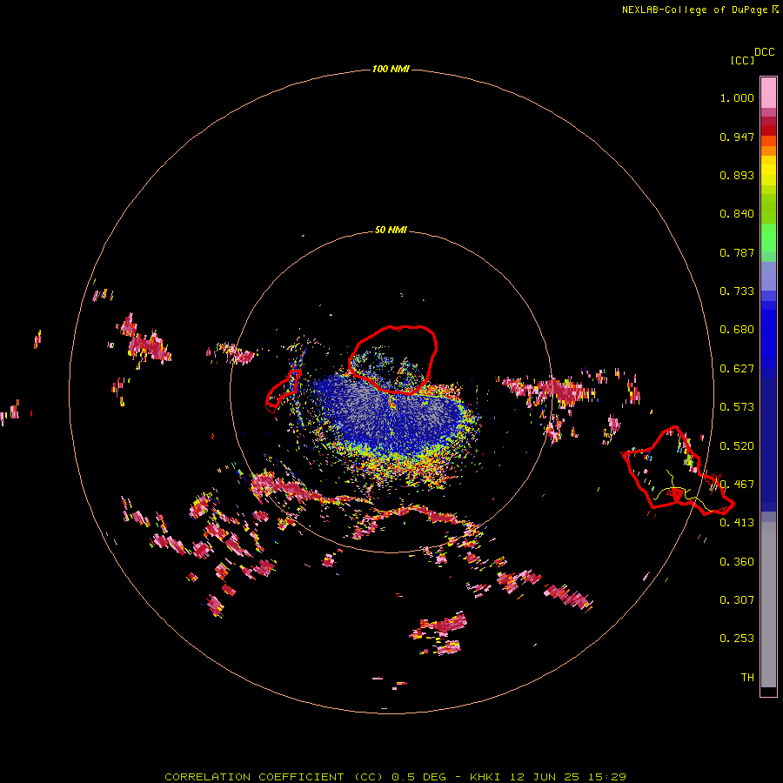The height and width of the screenshot is (783, 783).
Task: Click the 0.360 scale value
Action: click(x=737, y=562)
